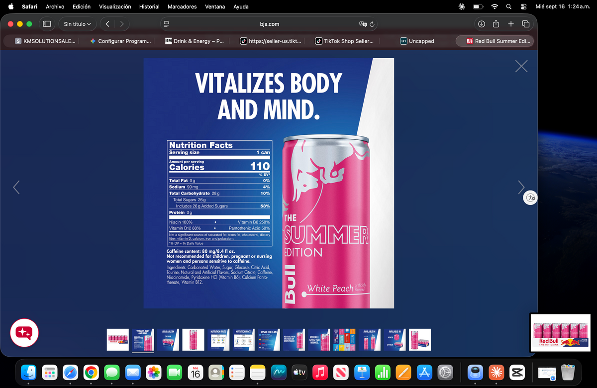Open Launchpad from the Dock

49,372
